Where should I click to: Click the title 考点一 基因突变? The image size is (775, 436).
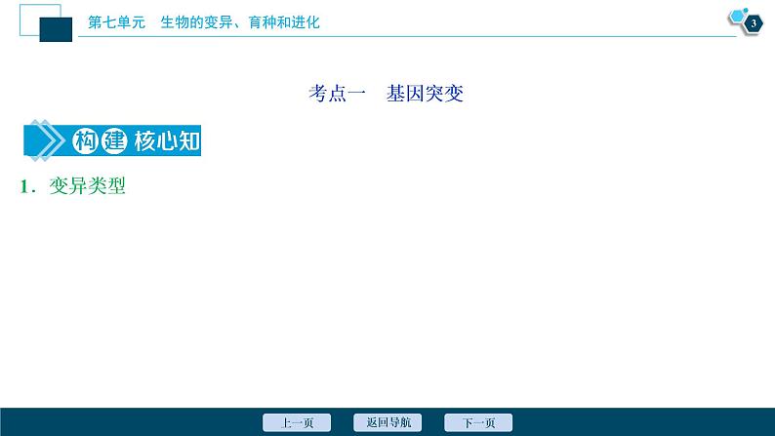386,94
